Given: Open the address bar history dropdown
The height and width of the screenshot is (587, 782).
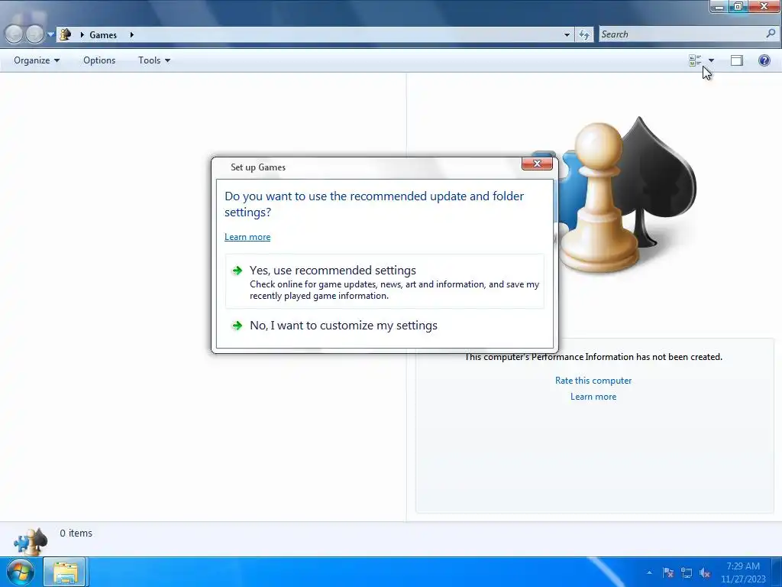Looking at the screenshot, I should [567, 35].
